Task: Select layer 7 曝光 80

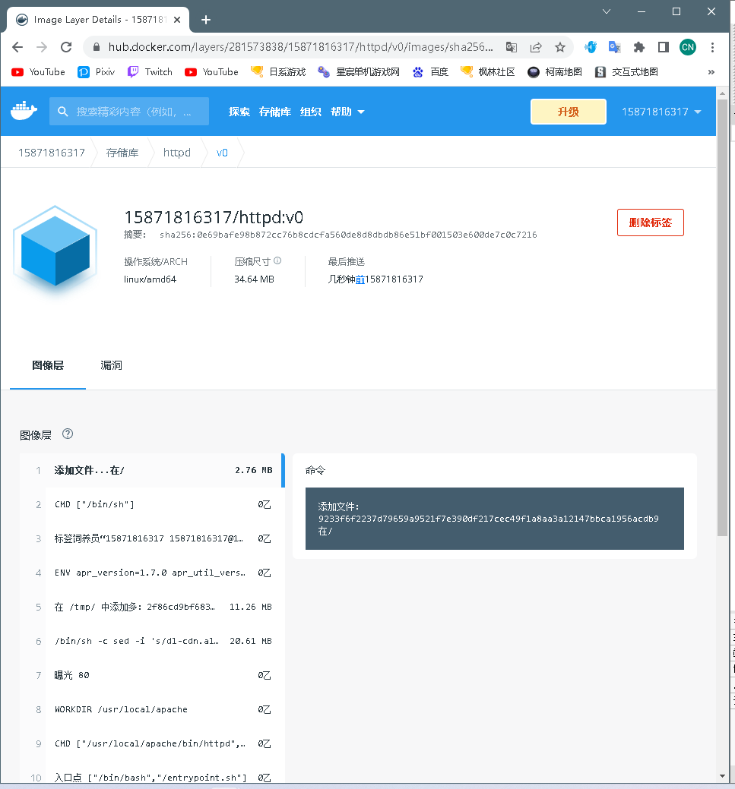Action: [152, 675]
